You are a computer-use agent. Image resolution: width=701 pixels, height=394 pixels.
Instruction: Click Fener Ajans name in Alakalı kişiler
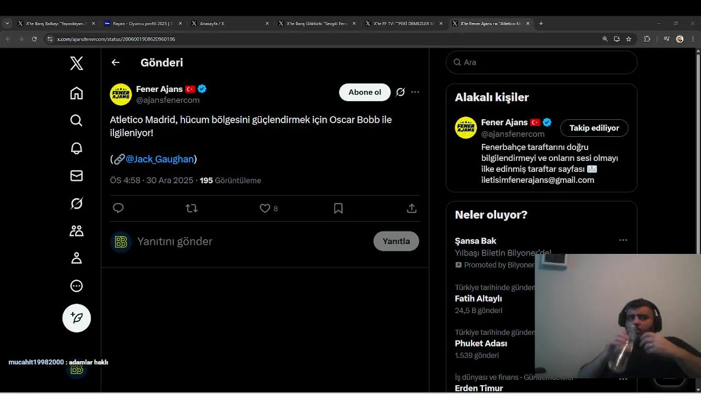pos(504,123)
